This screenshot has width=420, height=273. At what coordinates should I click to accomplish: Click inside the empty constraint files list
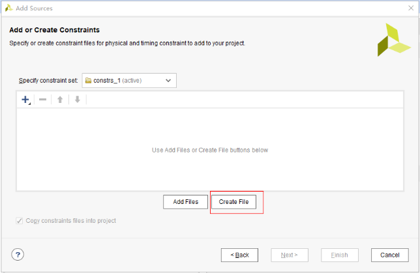(x=209, y=150)
